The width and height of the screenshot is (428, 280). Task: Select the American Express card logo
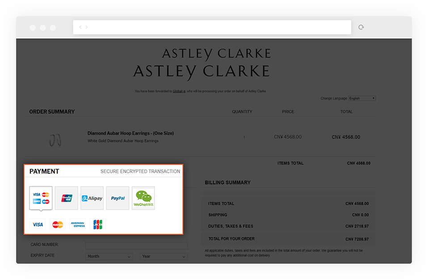coord(78,225)
